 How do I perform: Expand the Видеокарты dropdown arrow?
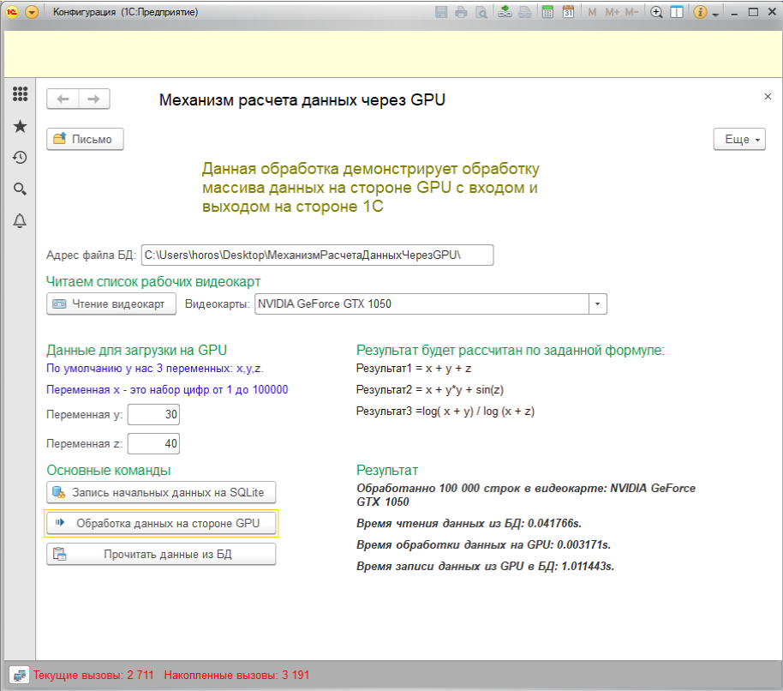(x=598, y=303)
